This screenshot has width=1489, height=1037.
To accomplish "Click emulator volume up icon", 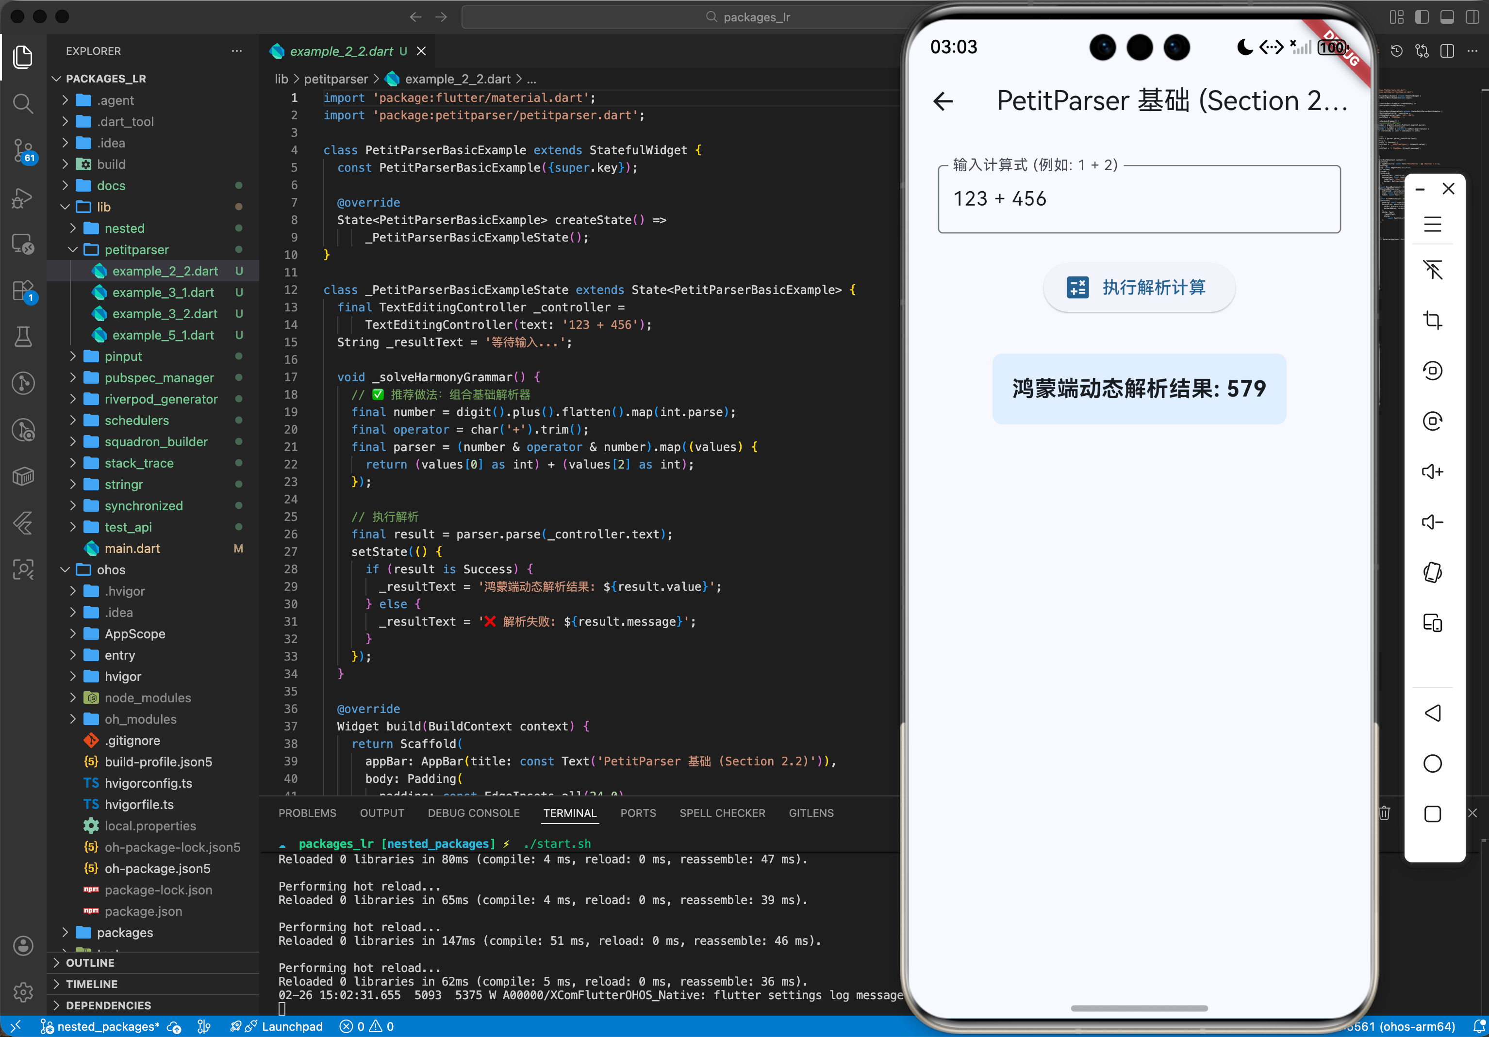I will 1433,471.
